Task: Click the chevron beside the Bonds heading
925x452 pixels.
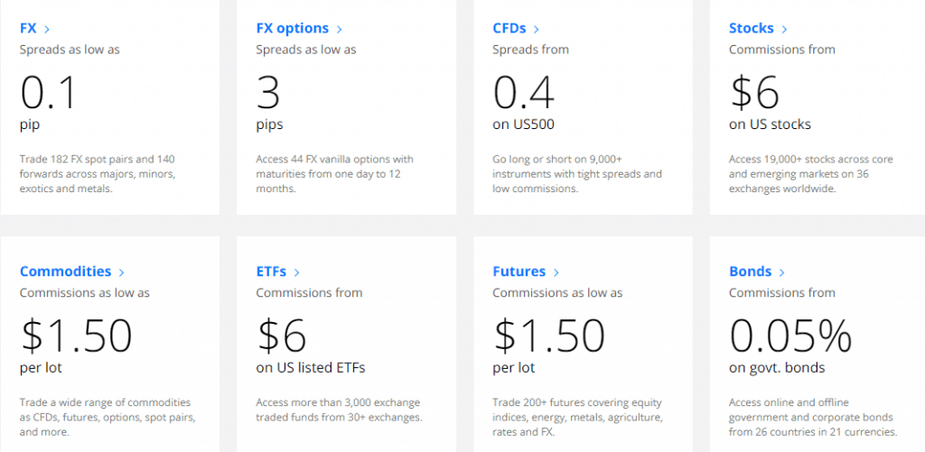Action: [782, 272]
